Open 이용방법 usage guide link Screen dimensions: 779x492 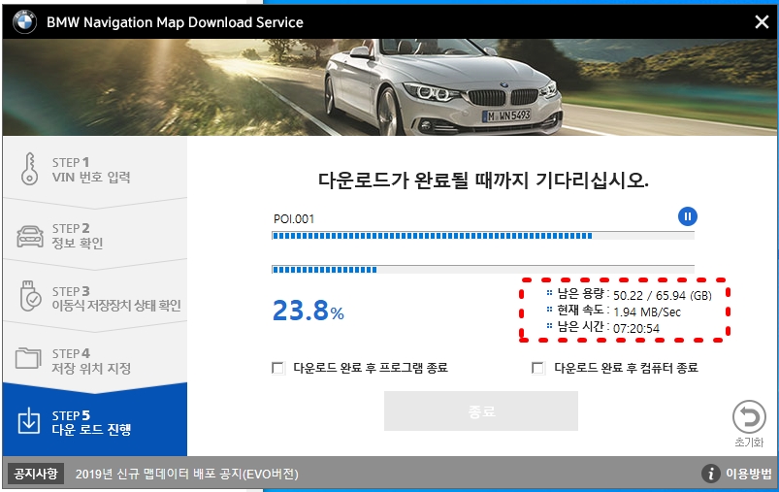(x=749, y=474)
